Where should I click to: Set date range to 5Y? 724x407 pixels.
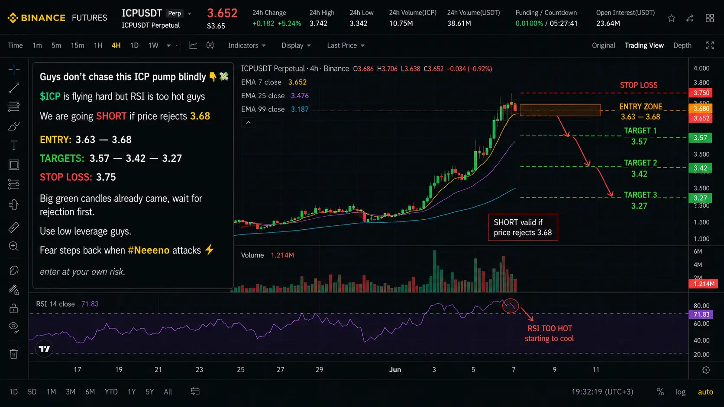[x=150, y=392]
